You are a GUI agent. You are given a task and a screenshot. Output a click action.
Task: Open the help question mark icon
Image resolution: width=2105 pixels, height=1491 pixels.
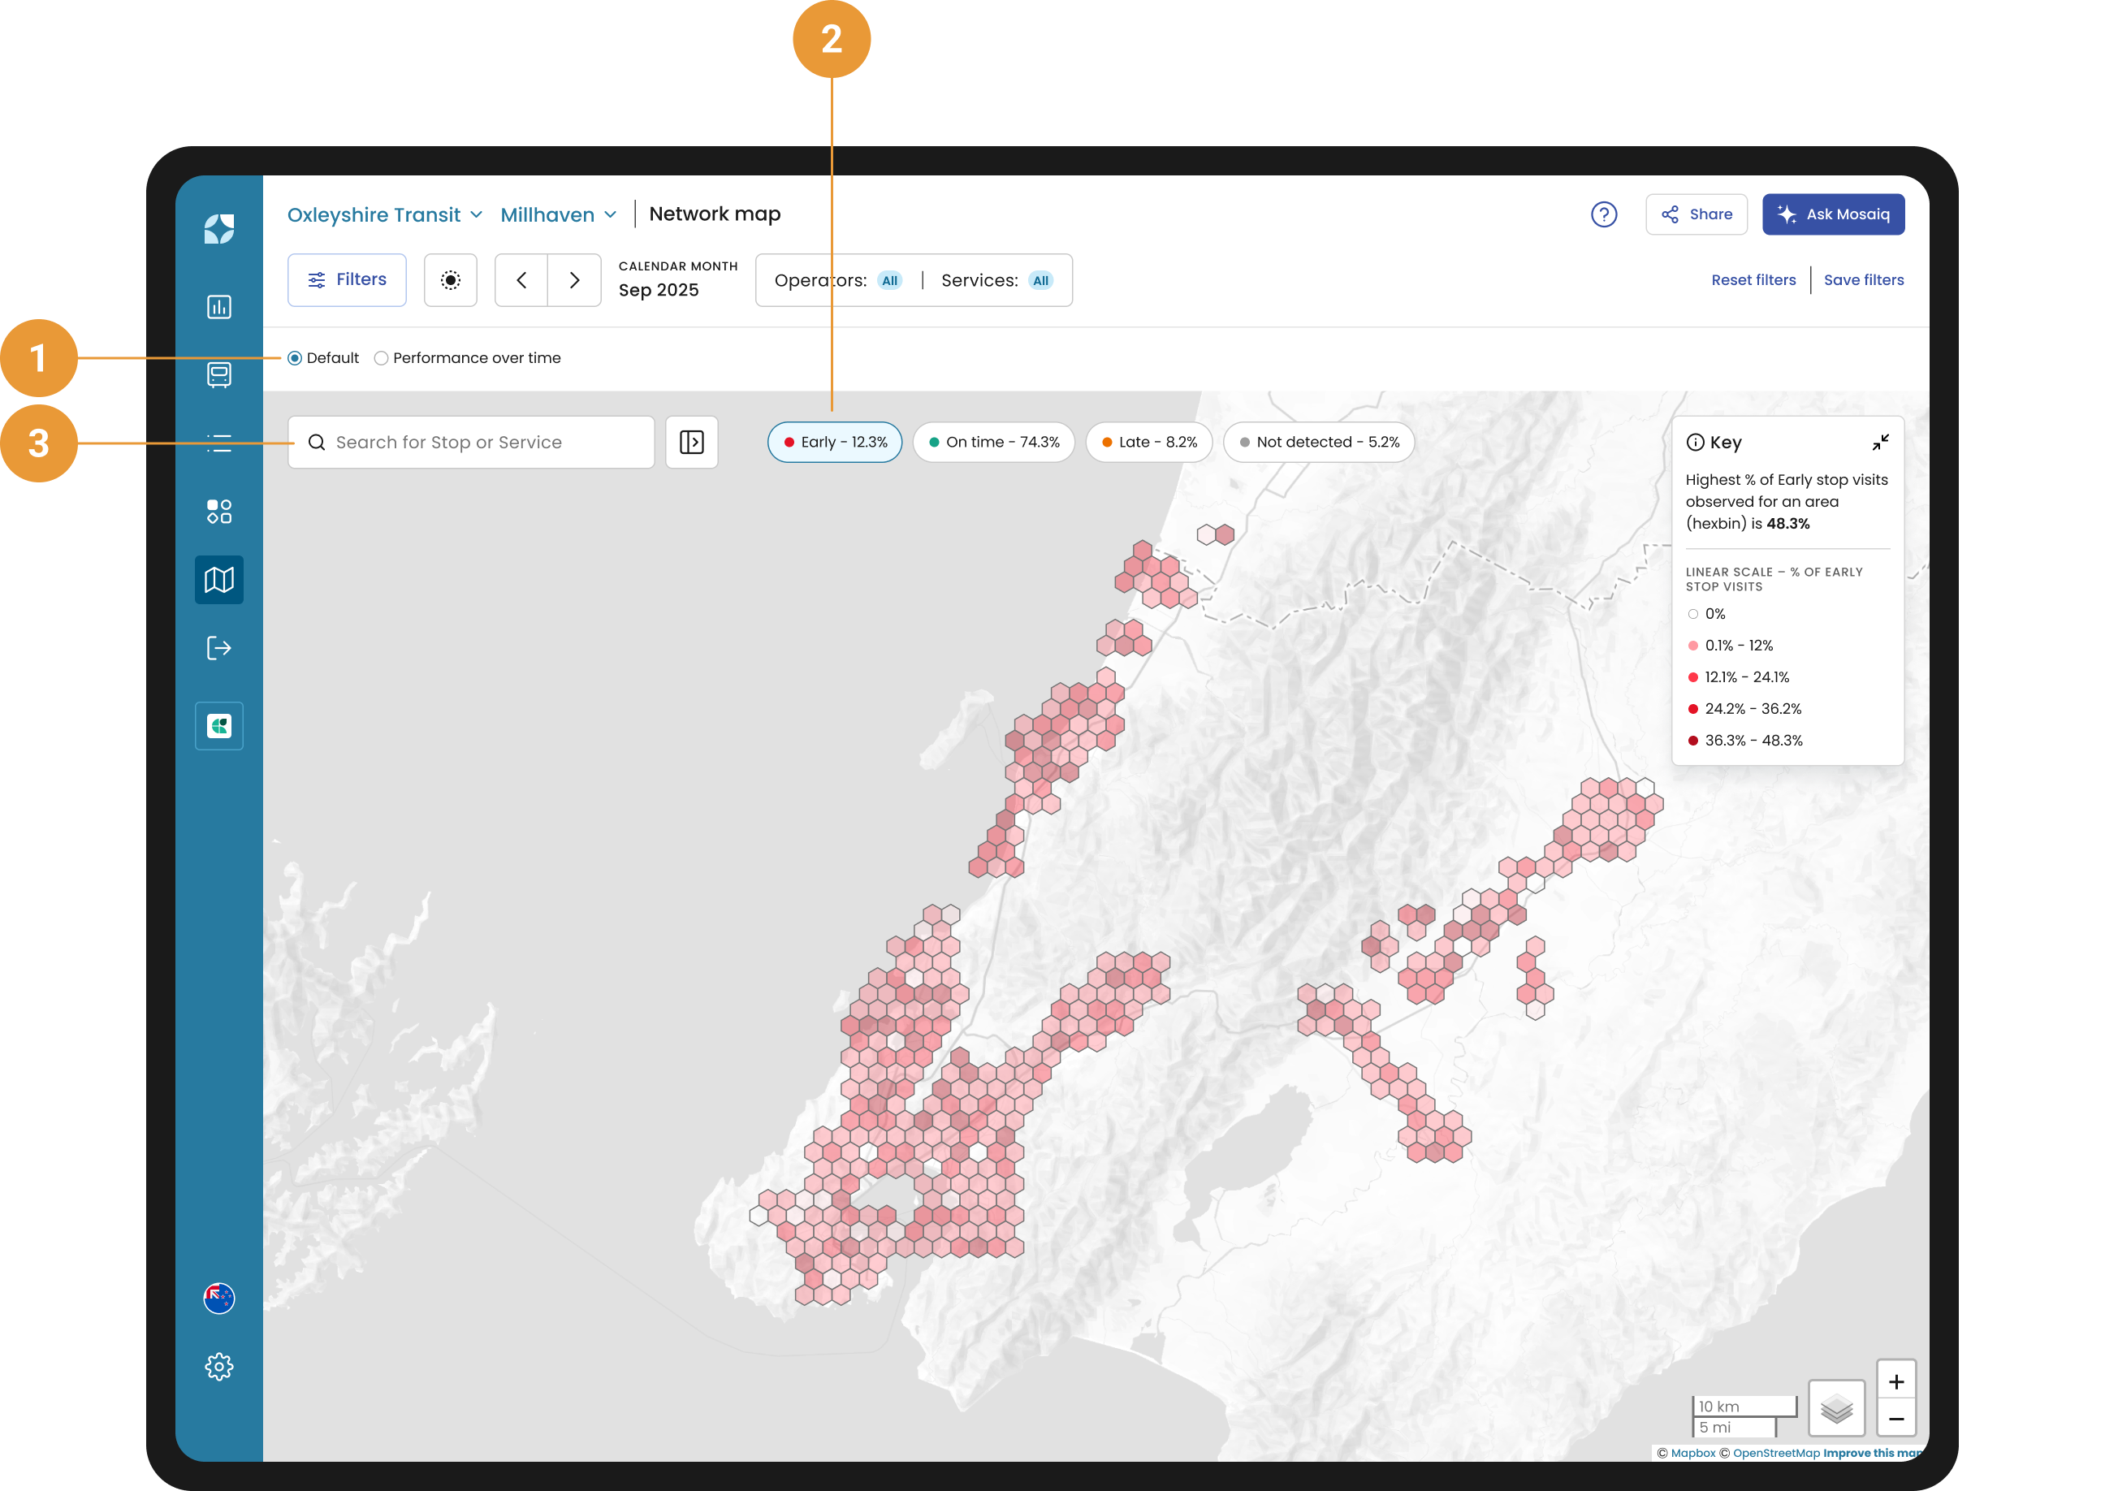1603,214
